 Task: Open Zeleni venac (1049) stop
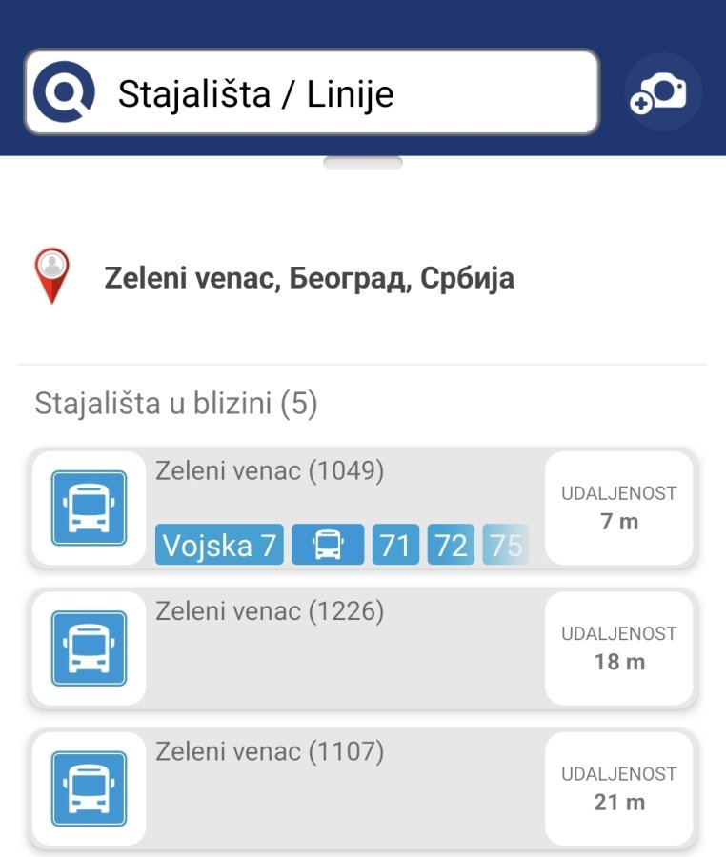[x=363, y=508]
